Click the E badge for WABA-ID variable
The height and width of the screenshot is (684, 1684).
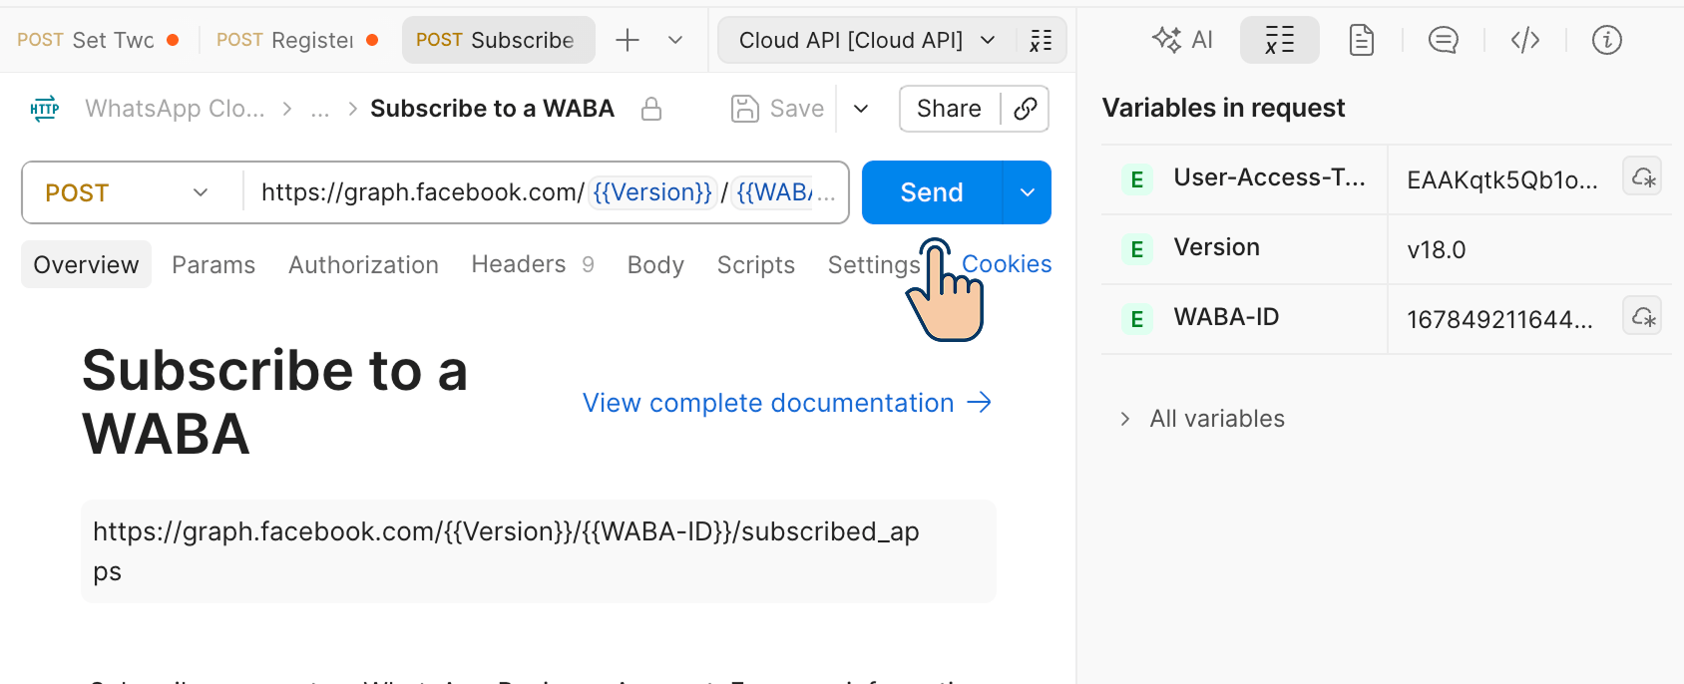[1136, 319]
